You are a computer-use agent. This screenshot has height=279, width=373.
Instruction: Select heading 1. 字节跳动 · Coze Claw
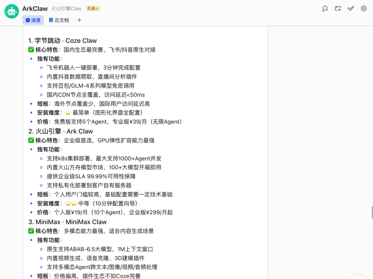pyautogui.click(x=63, y=40)
